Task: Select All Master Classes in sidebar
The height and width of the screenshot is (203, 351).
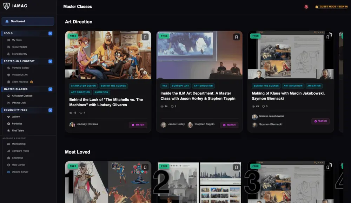Action: (22, 96)
